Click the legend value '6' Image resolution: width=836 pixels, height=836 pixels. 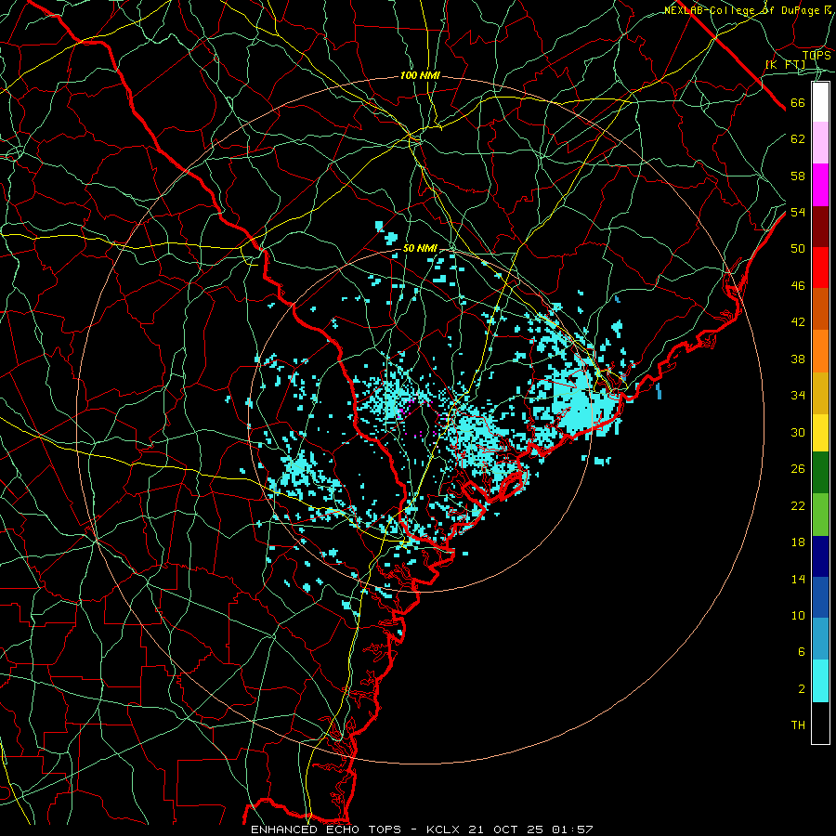click(801, 652)
